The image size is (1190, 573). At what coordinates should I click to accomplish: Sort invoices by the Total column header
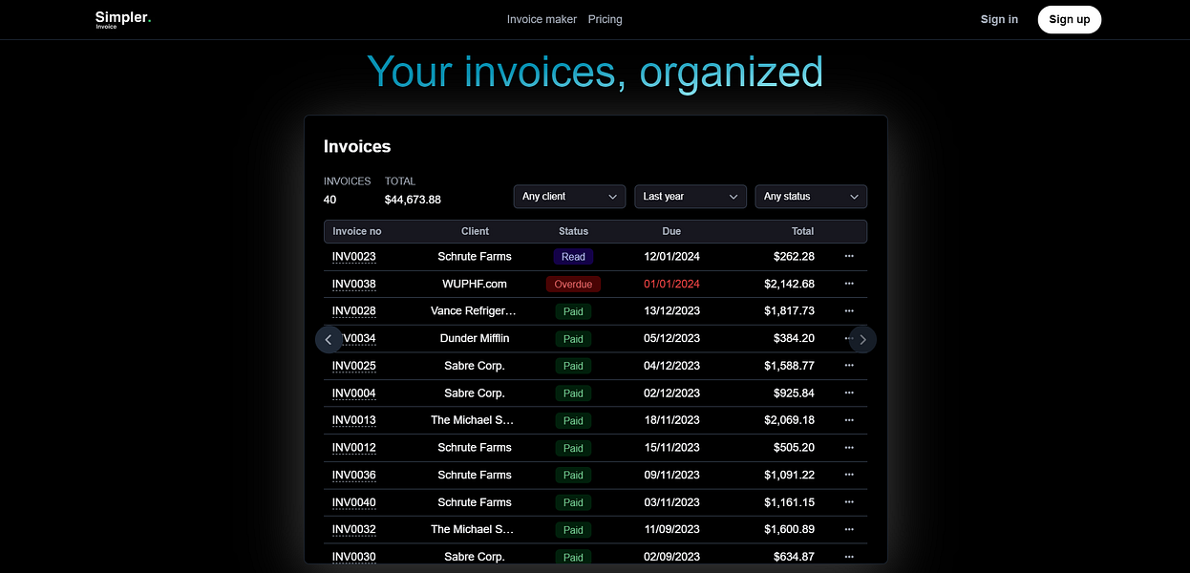(802, 231)
